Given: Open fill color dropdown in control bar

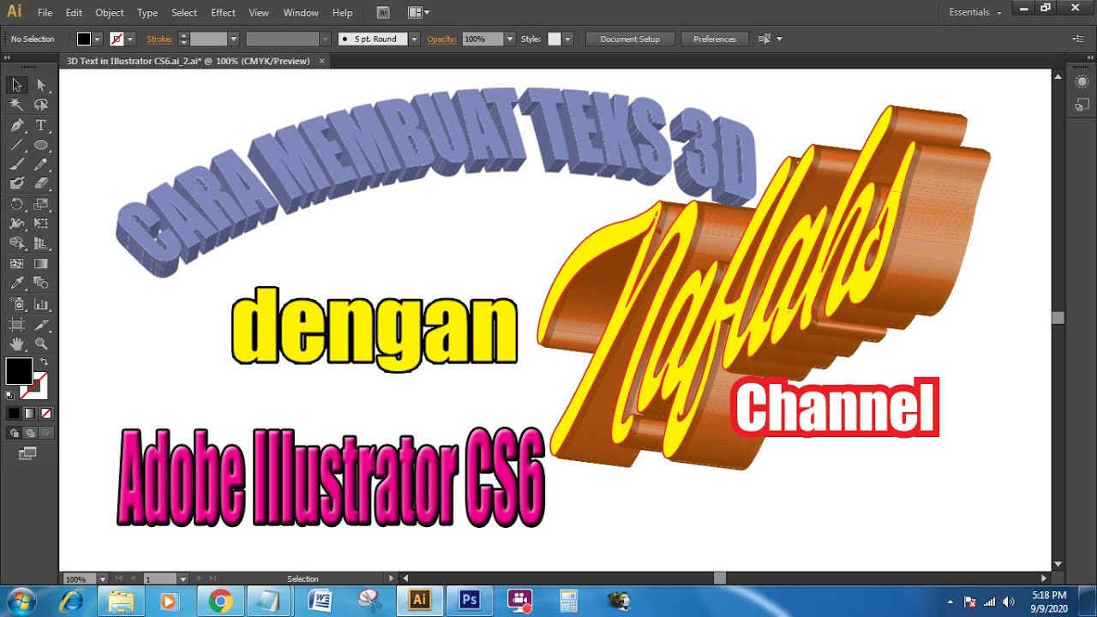Looking at the screenshot, I should [97, 39].
